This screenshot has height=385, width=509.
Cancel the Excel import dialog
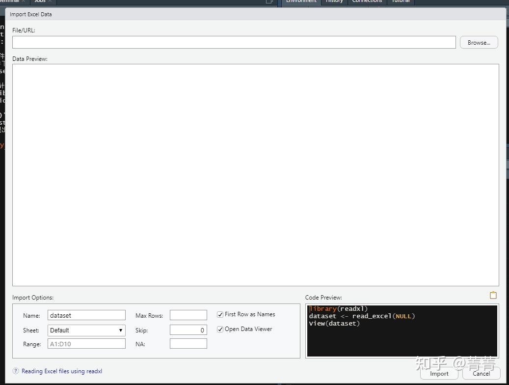pos(481,374)
